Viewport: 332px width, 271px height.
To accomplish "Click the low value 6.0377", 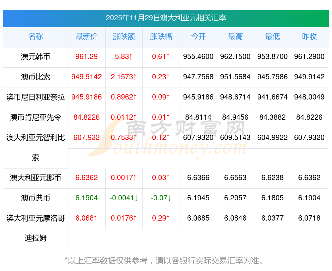I will click(273, 218).
